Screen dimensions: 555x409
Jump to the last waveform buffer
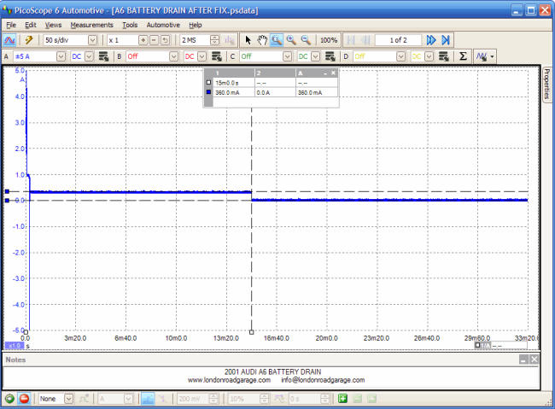click(444, 40)
